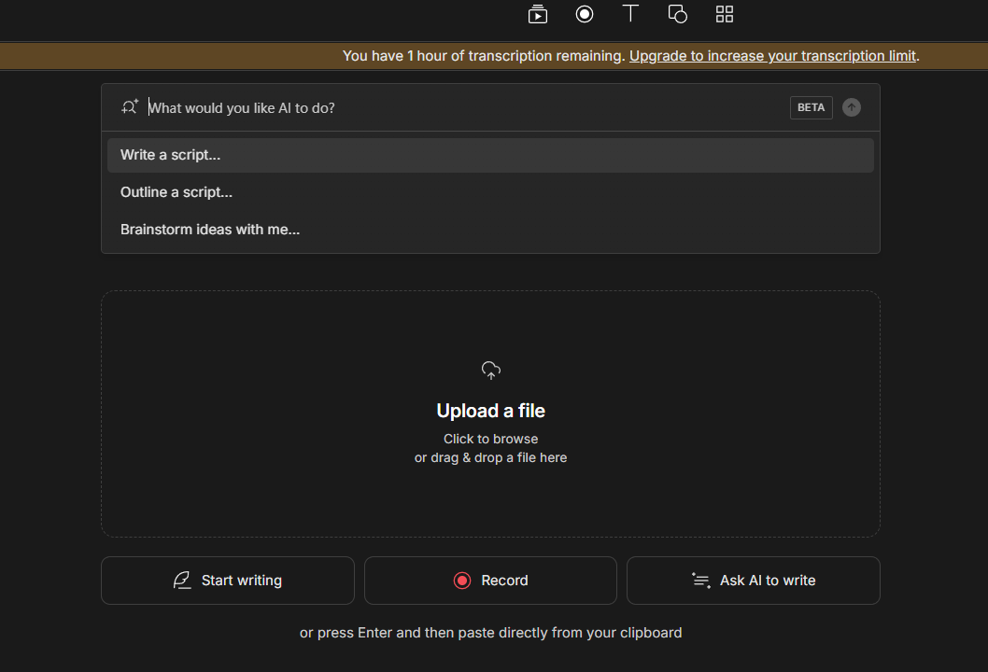Click the record circle icon in top toolbar

585,14
